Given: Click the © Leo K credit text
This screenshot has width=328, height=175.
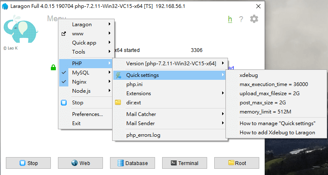Looking at the screenshot, I should tap(10, 48).
